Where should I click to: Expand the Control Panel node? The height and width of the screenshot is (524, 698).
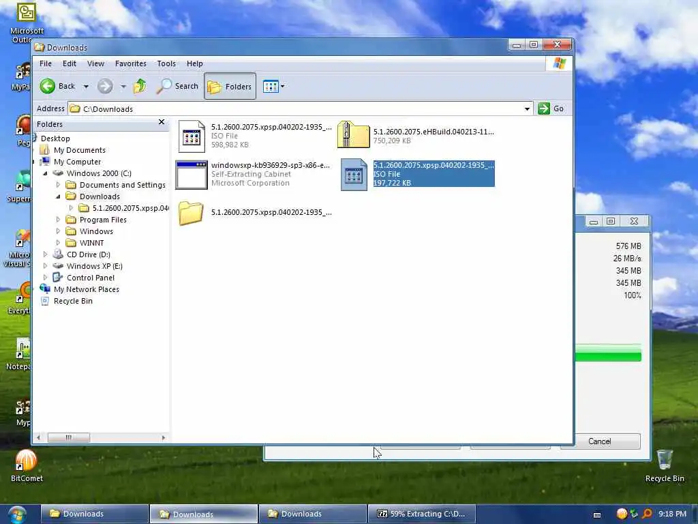[45, 277]
